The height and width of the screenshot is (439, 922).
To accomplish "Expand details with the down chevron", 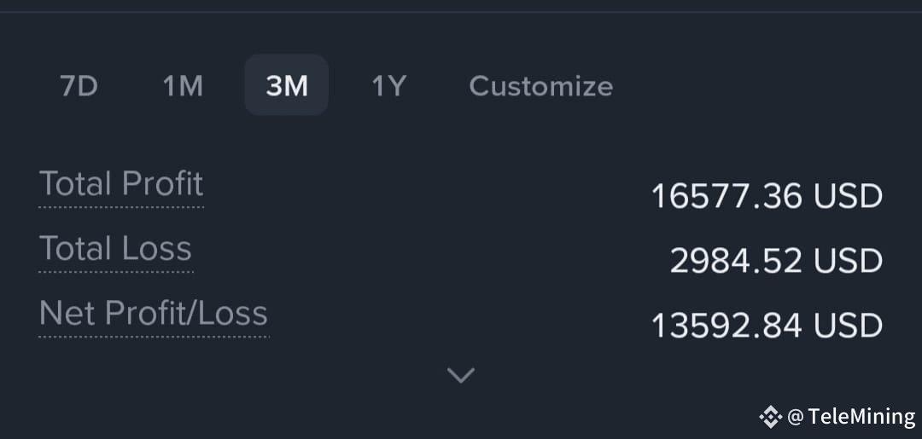I will pos(461,374).
